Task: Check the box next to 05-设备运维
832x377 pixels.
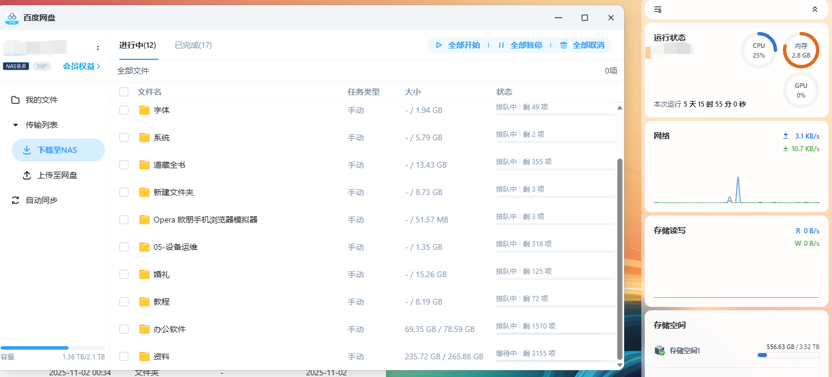Action: [124, 247]
